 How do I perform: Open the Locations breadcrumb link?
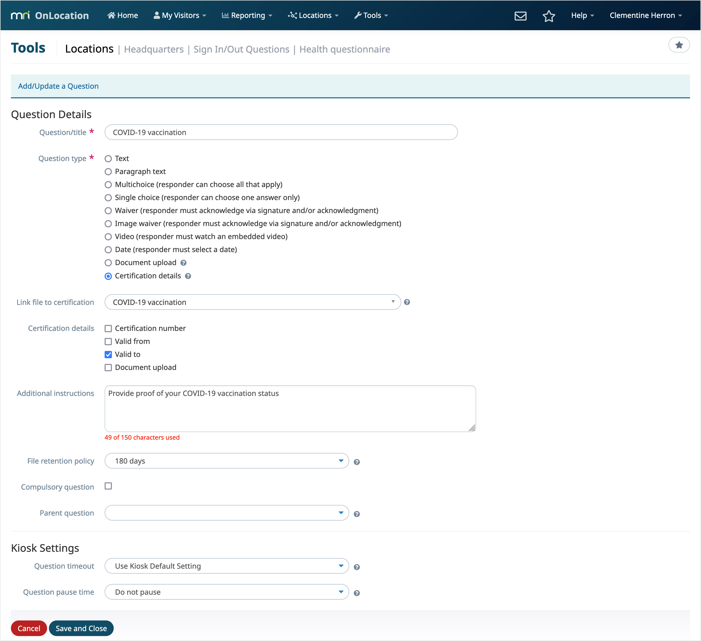pyautogui.click(x=89, y=49)
